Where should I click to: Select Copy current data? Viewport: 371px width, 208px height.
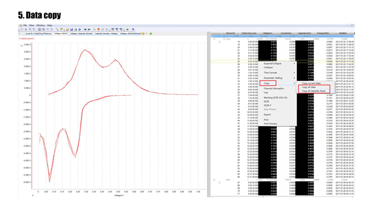click(x=311, y=83)
